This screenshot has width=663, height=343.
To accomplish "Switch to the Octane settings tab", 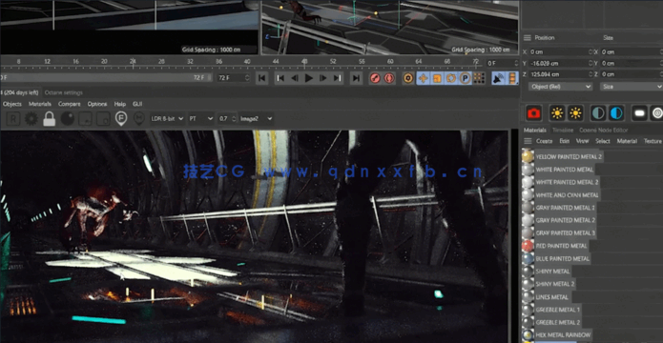I will pyautogui.click(x=64, y=92).
